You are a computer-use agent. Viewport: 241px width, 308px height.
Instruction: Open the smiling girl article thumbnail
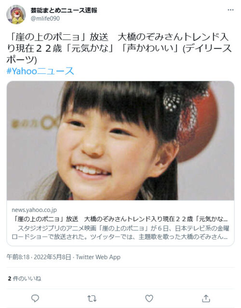click(x=120, y=140)
